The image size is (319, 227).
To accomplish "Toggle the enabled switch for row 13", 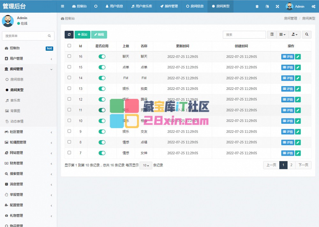I will [102, 89].
